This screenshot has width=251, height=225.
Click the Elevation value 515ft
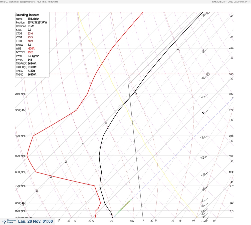point(31,26)
